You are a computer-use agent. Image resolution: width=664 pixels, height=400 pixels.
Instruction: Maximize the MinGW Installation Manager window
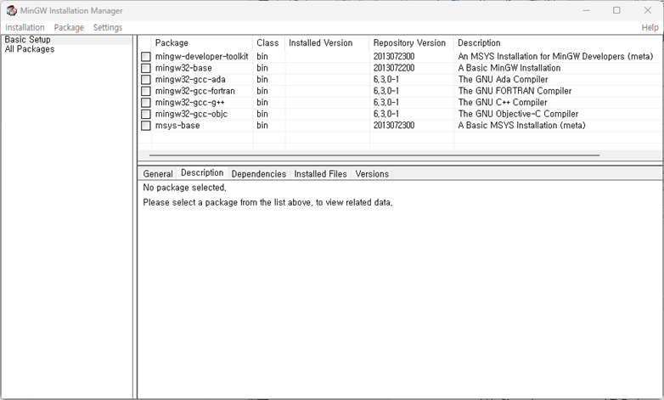pos(616,10)
